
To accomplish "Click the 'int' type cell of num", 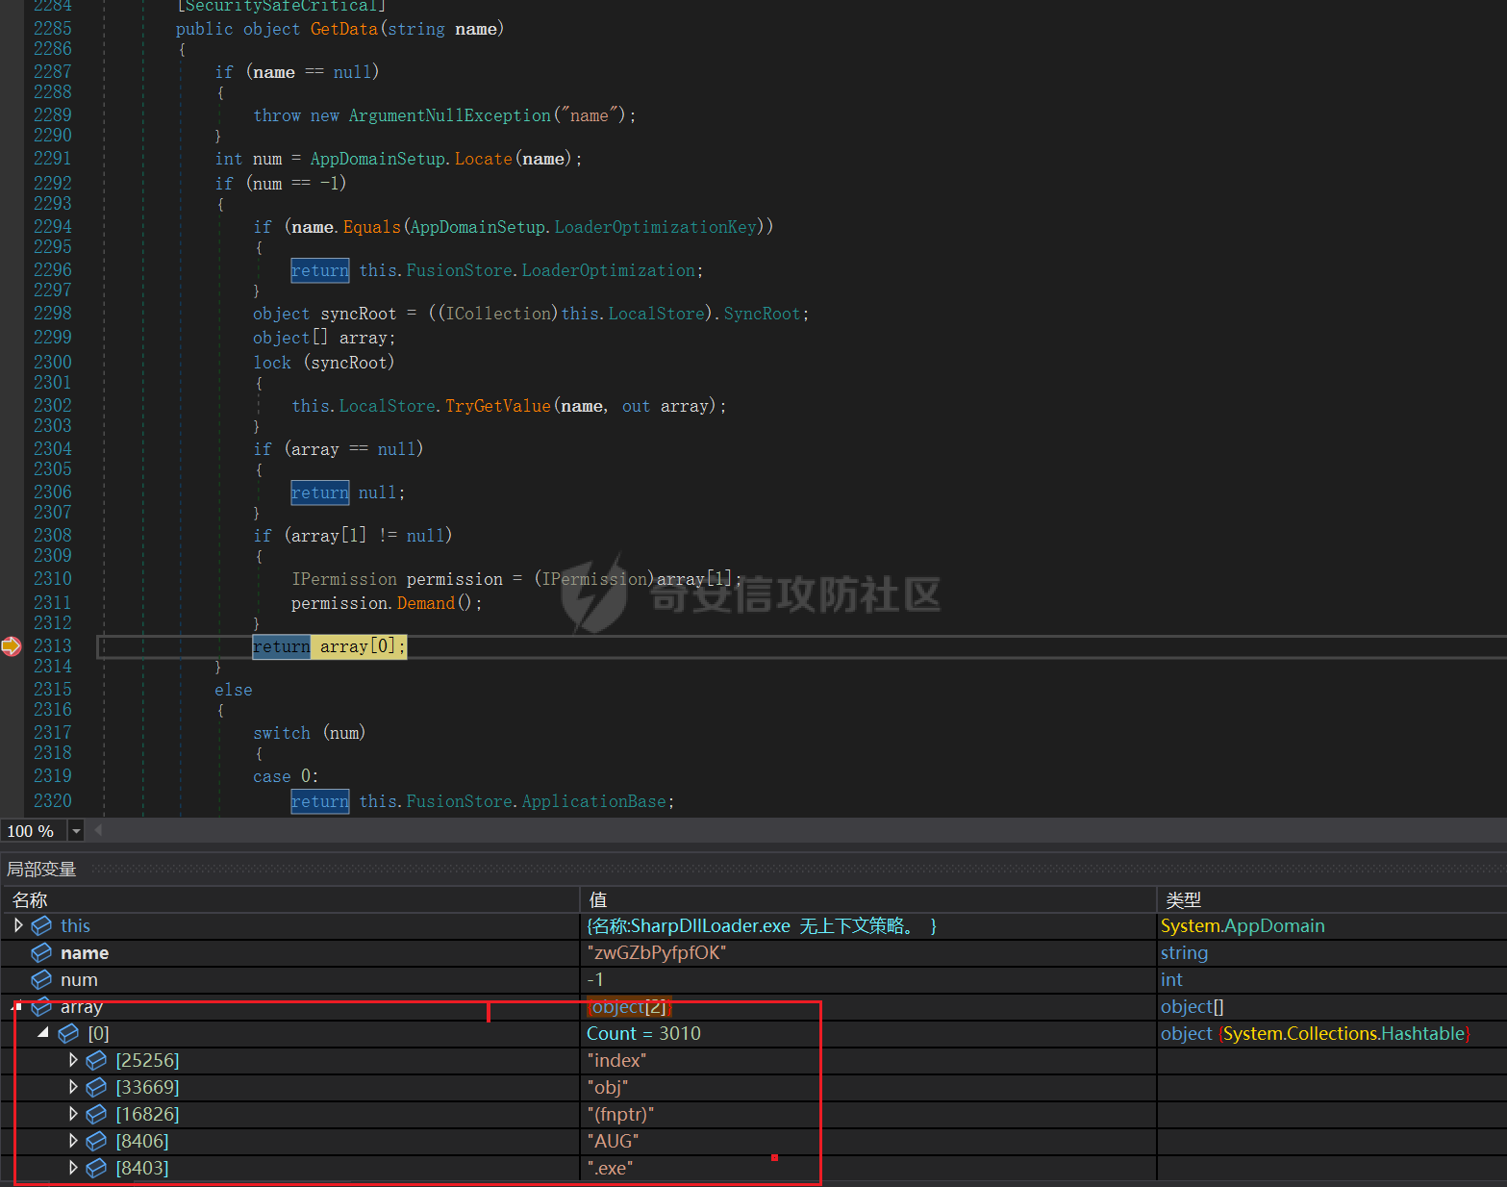I will tap(1171, 979).
